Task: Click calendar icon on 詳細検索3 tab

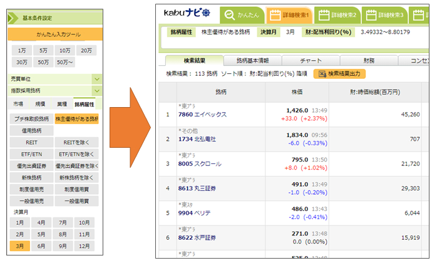Action: (371, 15)
